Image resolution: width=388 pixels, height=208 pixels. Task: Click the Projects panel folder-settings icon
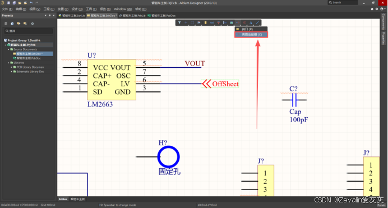[x=25, y=24]
